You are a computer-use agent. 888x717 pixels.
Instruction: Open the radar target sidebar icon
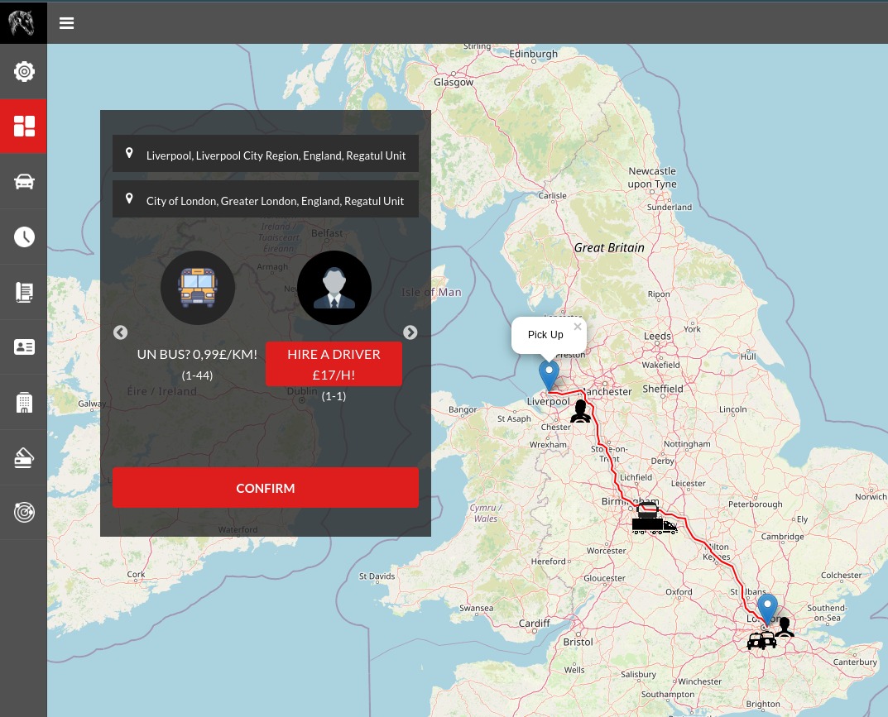24,512
